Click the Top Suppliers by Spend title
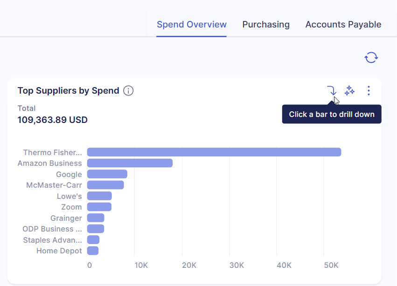This screenshot has width=397, height=286. pos(68,91)
